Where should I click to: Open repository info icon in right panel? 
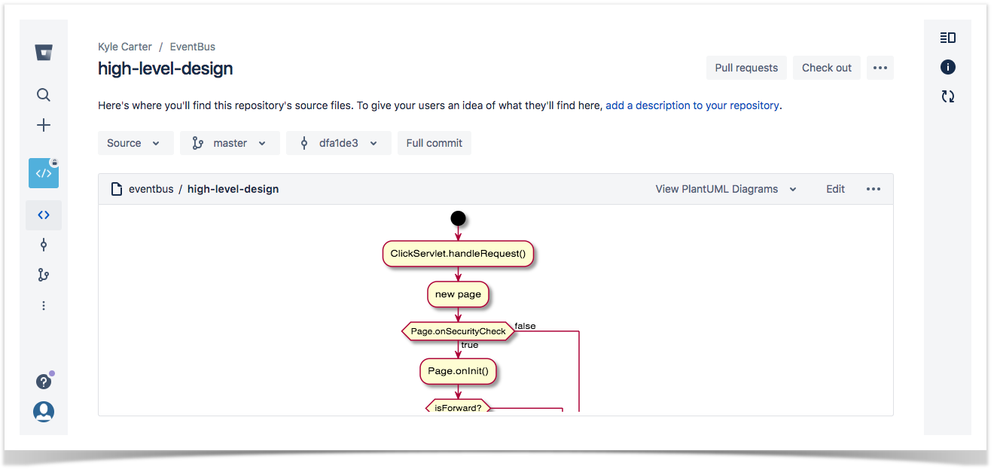pos(948,67)
